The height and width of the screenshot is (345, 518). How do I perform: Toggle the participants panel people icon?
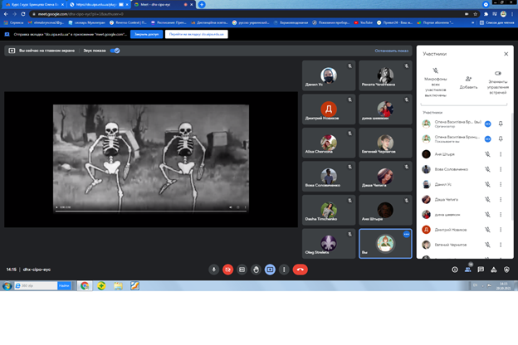(468, 270)
